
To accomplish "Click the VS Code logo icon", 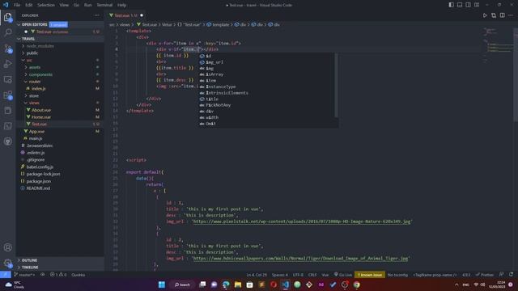I will coord(6,5).
